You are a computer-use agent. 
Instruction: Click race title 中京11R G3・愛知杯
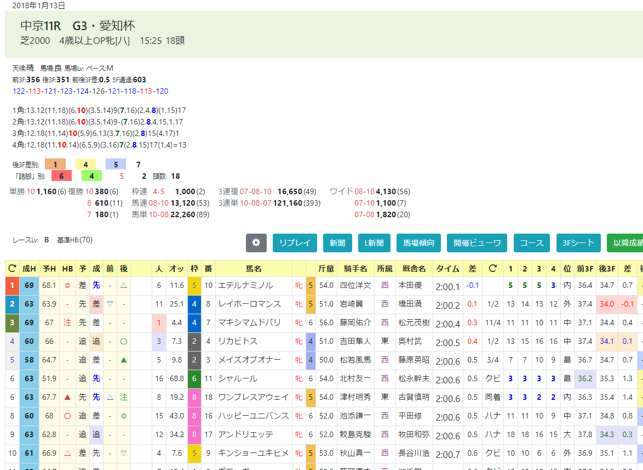click(x=78, y=26)
